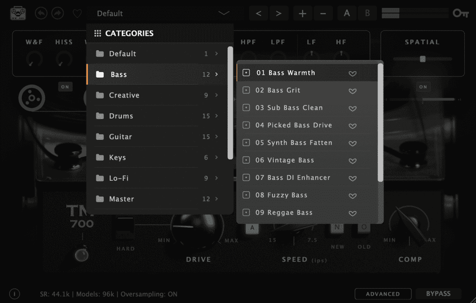Favorite the 02 Bass Grit preset
Screen dimensions: 476x303
click(x=352, y=91)
